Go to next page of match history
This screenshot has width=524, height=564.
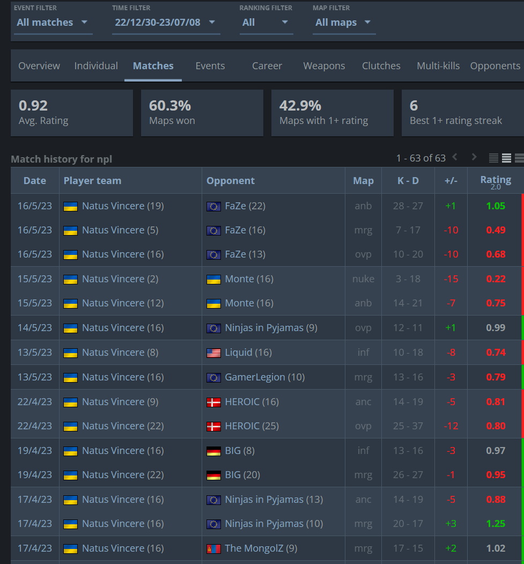point(474,157)
